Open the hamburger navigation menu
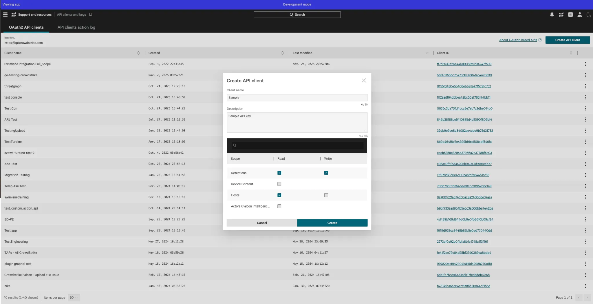The height and width of the screenshot is (304, 593). click(x=5, y=14)
